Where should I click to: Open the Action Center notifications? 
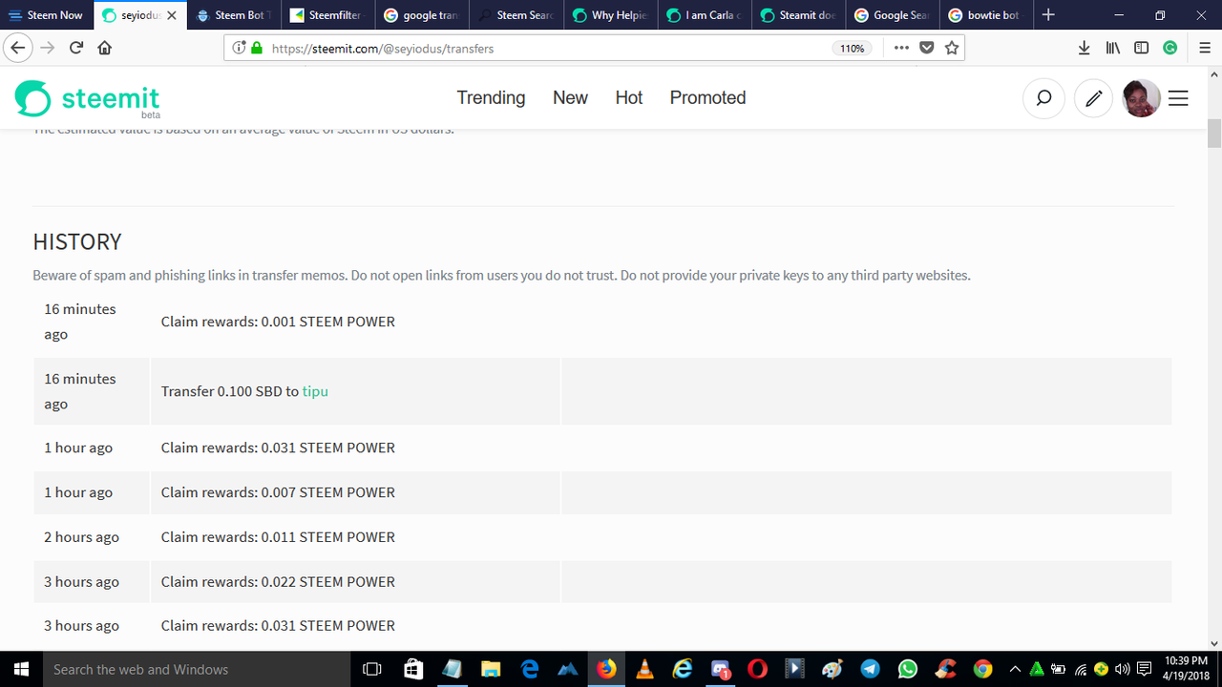[1145, 669]
